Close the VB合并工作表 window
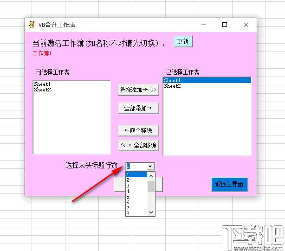This screenshot has width=285, height=251. (x=246, y=25)
